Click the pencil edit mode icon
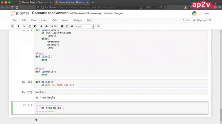 194,20
